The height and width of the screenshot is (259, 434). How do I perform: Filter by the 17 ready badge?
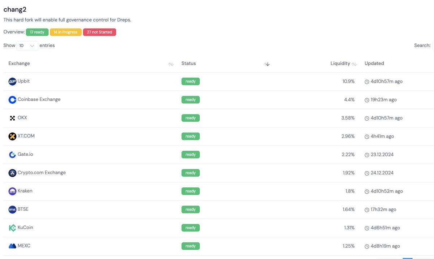(x=37, y=32)
